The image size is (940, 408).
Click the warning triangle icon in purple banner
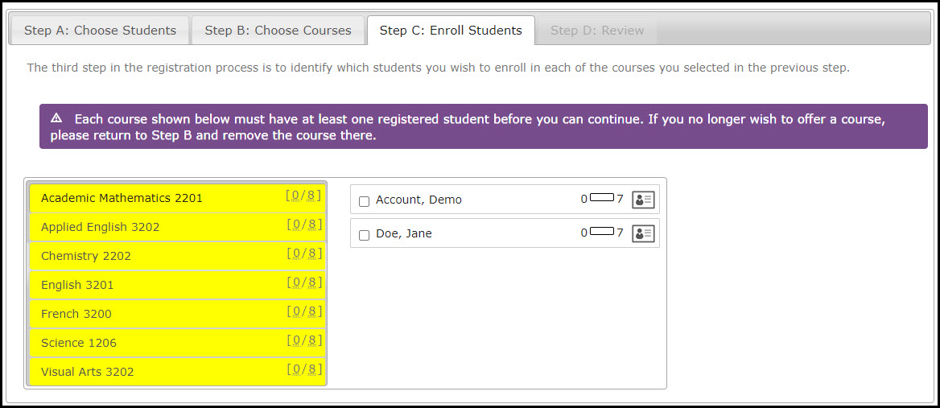(56, 117)
